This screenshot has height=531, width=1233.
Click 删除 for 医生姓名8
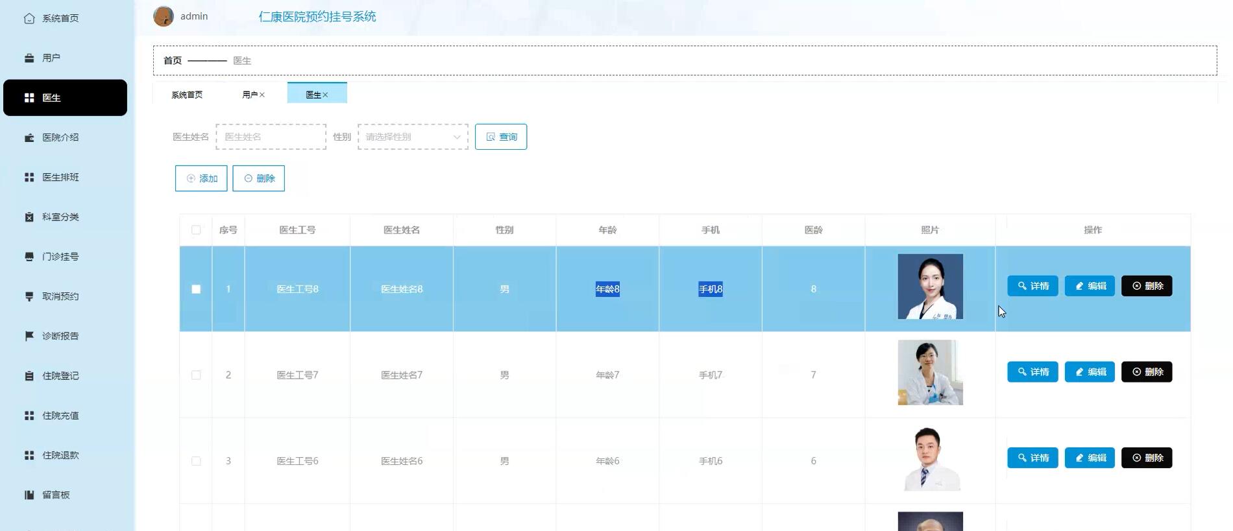1147,286
